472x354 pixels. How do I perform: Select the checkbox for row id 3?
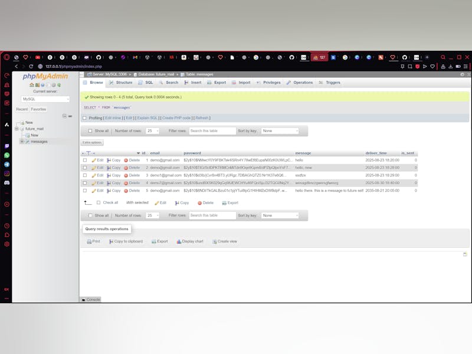click(85, 175)
